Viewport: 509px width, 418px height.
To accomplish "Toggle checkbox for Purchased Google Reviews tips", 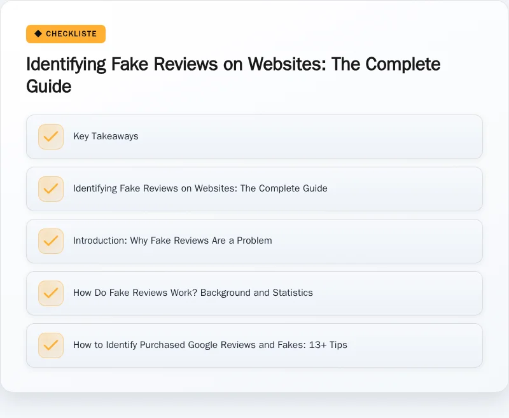I will point(51,345).
